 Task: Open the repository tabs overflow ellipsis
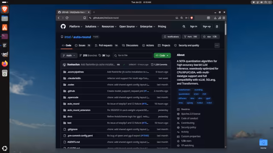pyautogui.click(x=217, y=45)
